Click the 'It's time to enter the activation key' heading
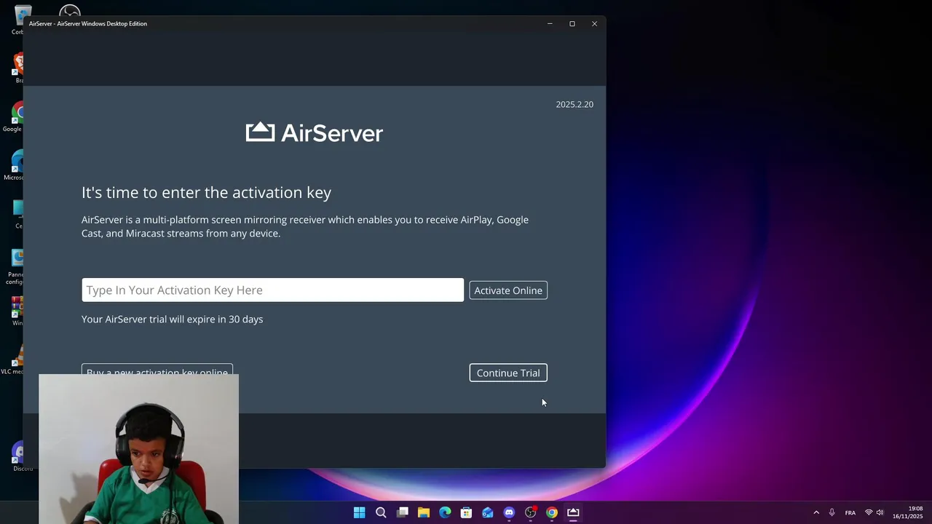The width and height of the screenshot is (932, 524). pos(206,192)
